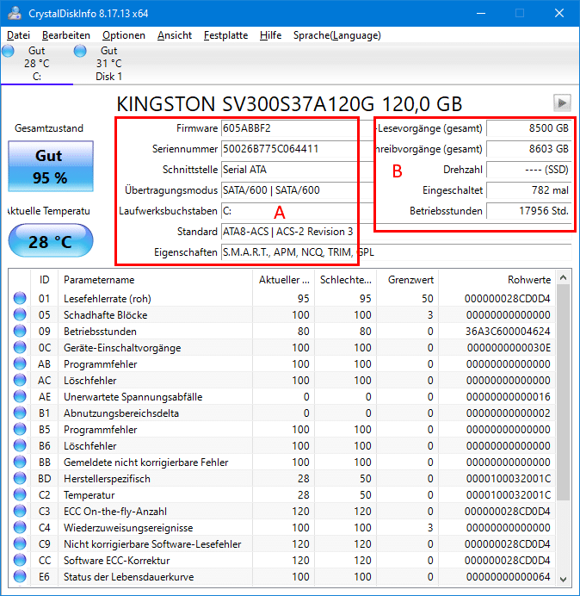Click status orb for Wiederzuweisungsereignisse row
The height and width of the screenshot is (596, 580).
pos(20,527)
